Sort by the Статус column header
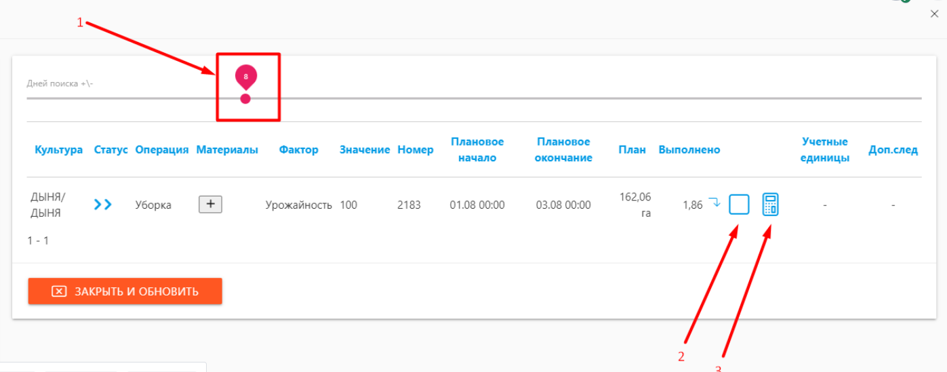Viewport: 947px width, 372px height. pos(111,150)
